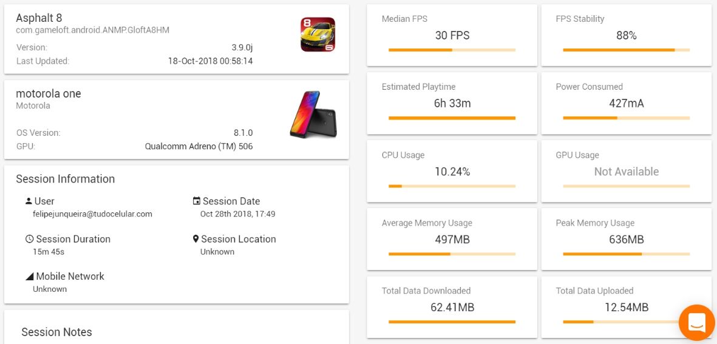Click the Power Consumed 427mA value
The width and height of the screenshot is (717, 344).
[x=626, y=104]
